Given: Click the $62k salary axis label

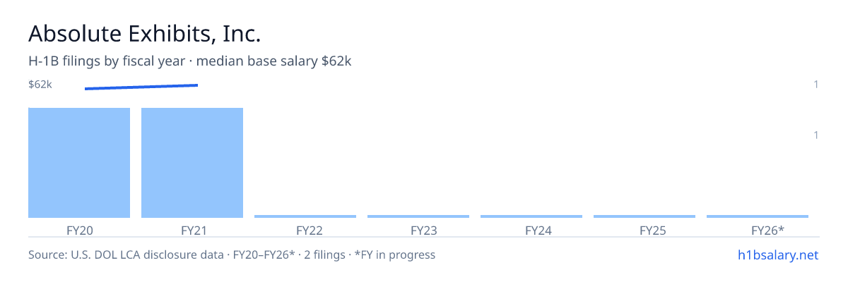Looking at the screenshot, I should pyautogui.click(x=40, y=85).
